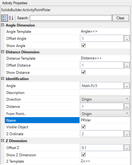Open ellipsis editor for Offset Angle
The height and width of the screenshot is (165, 132).
click(127, 39)
